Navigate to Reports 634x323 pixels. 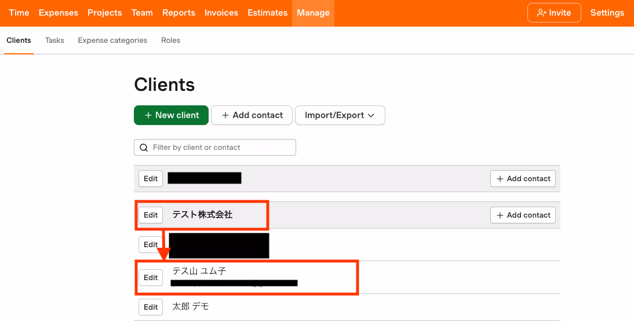178,13
